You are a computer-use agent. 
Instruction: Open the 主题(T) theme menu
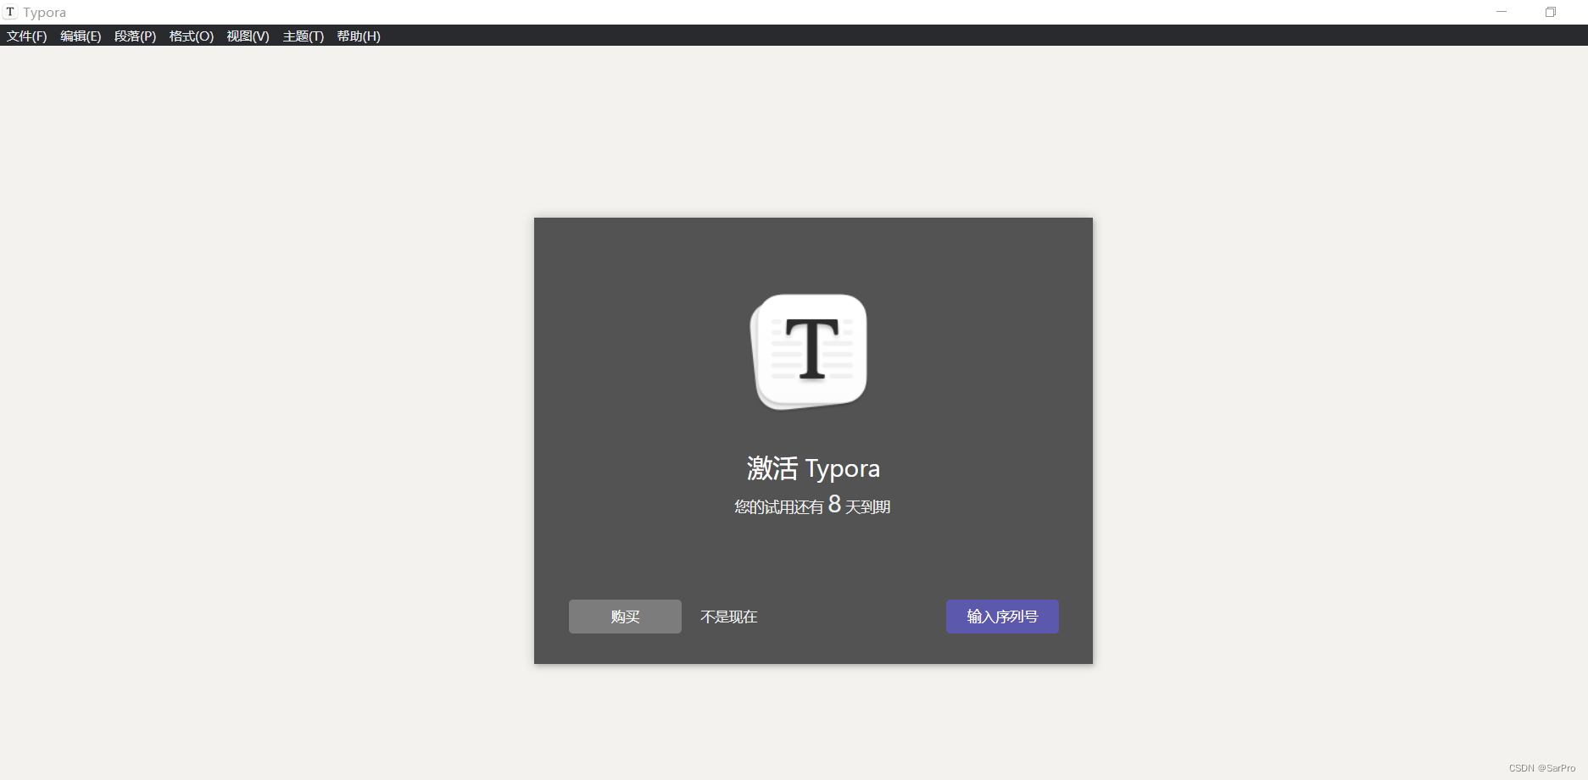click(x=303, y=36)
